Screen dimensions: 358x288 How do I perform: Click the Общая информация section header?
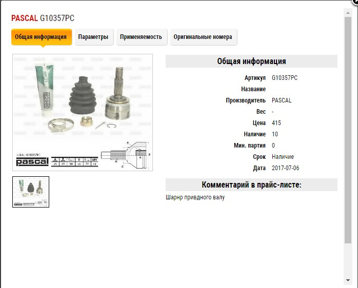point(251,61)
